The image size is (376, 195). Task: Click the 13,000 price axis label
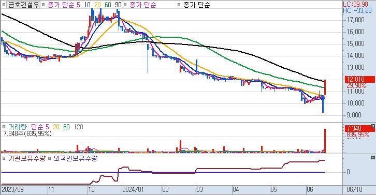point(356,67)
